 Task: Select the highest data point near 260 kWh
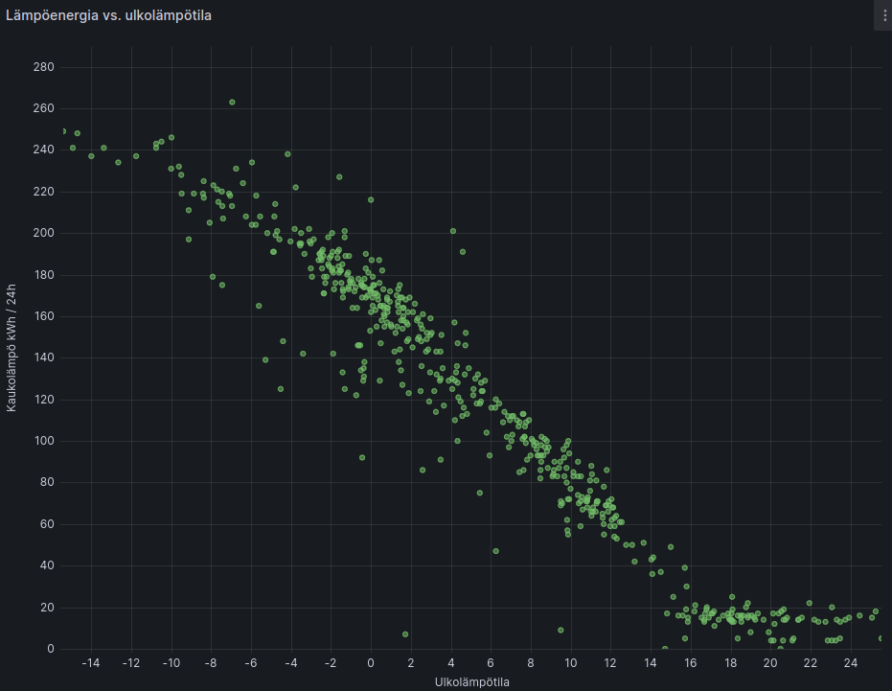232,100
